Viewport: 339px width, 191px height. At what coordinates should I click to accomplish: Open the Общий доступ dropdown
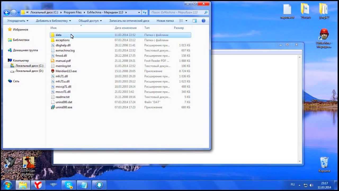coord(90,21)
